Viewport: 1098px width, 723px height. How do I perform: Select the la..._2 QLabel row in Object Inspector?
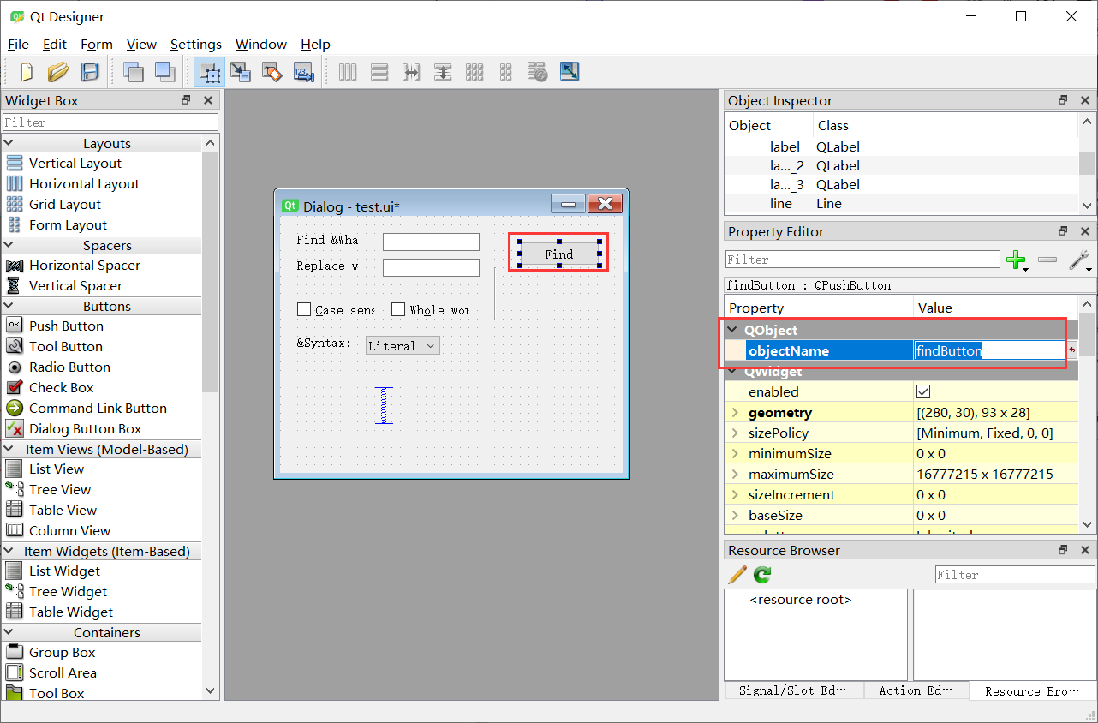[901, 165]
